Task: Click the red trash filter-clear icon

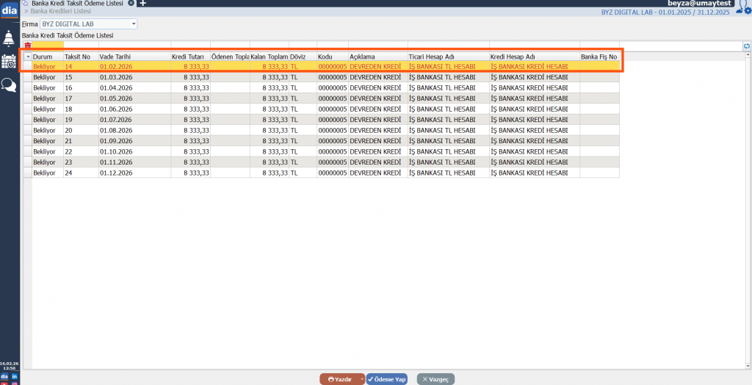Action: click(x=28, y=46)
